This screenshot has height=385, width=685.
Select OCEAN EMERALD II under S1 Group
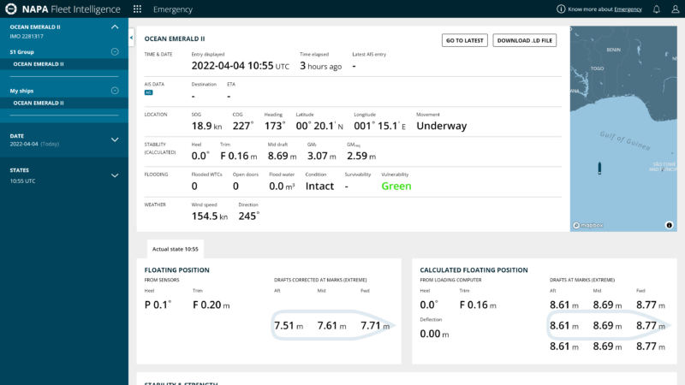64,64
